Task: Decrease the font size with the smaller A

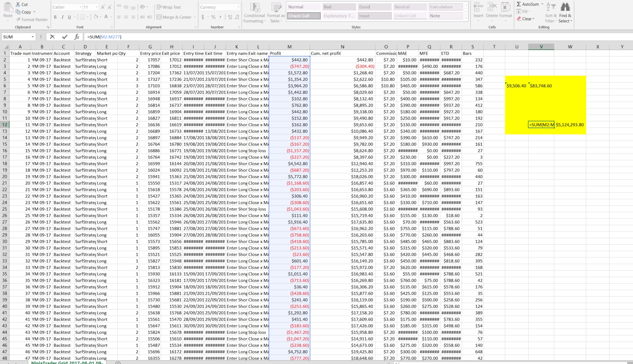Action: [x=111, y=7]
